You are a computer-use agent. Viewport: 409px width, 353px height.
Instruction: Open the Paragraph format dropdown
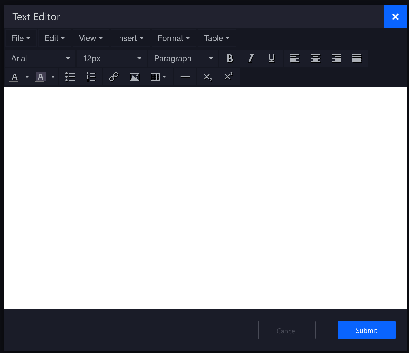click(x=183, y=59)
